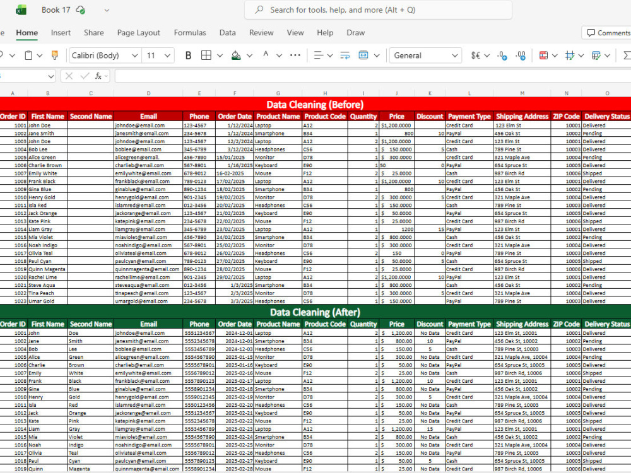Expand the merge cells dropdown arrow
631x473 pixels.
(x=377, y=55)
